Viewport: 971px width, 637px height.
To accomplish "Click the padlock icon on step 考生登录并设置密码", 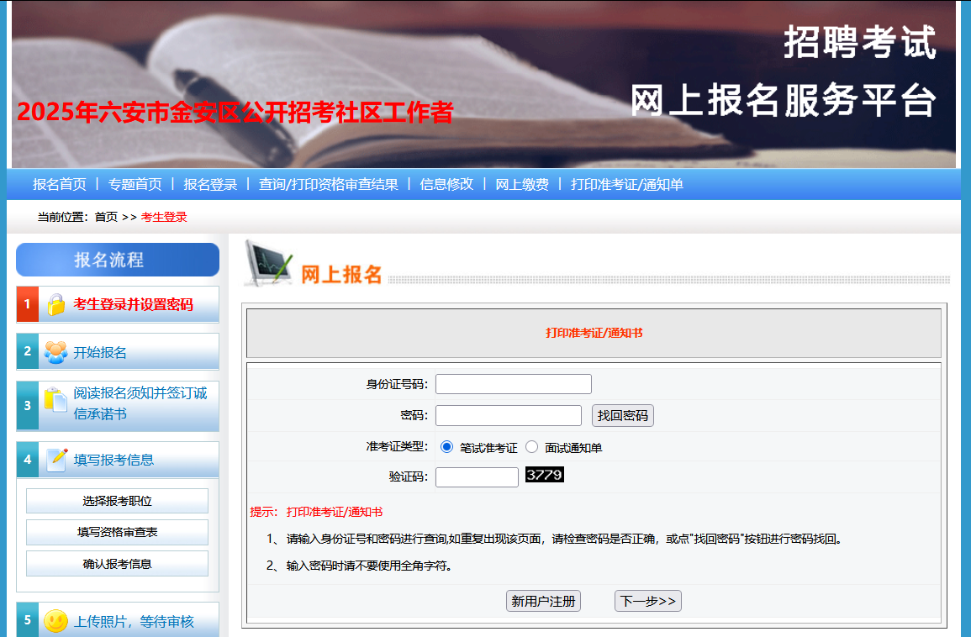I will coord(54,304).
